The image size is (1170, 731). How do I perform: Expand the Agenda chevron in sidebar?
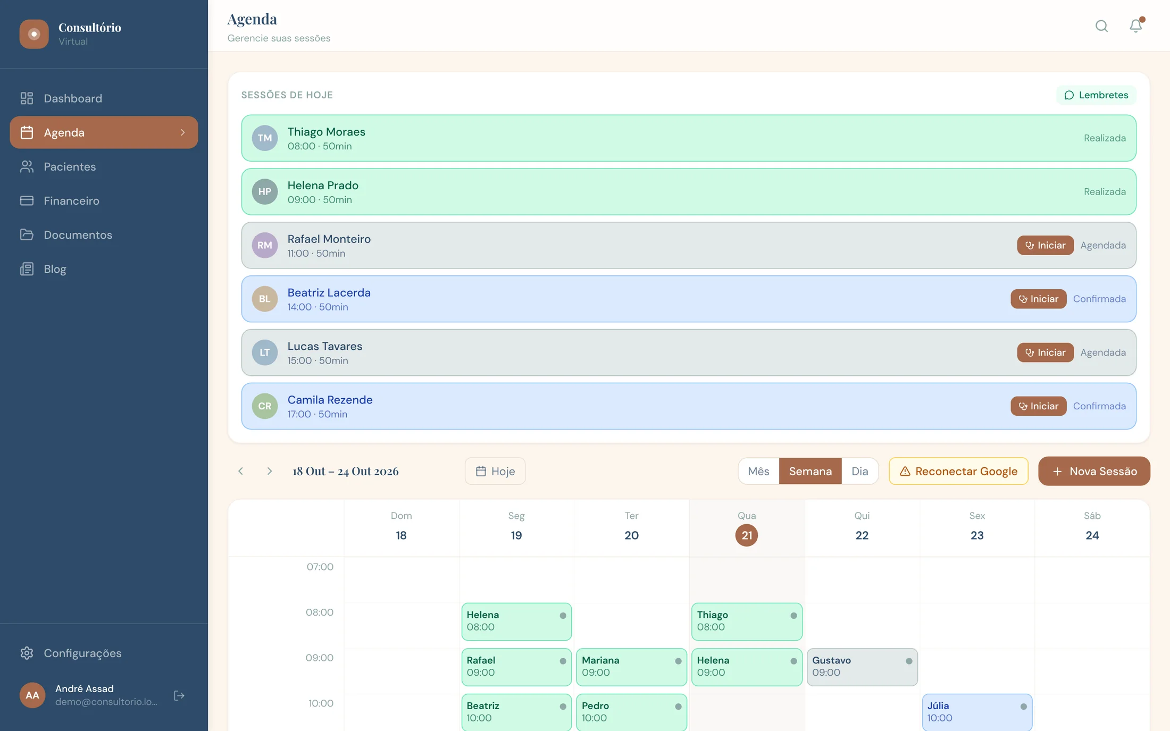[x=182, y=132]
